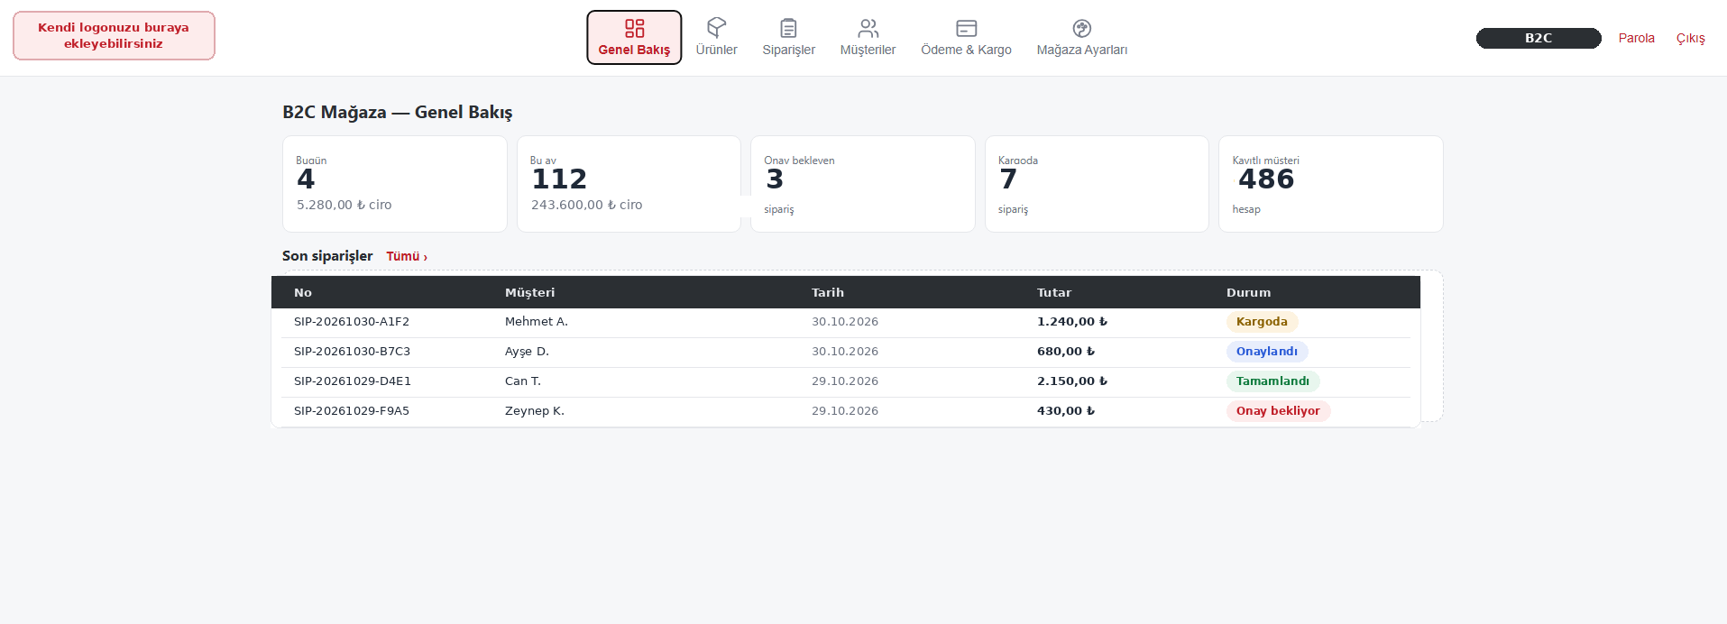
Task: Click the Onaylandı status badge
Action: pyautogui.click(x=1266, y=352)
